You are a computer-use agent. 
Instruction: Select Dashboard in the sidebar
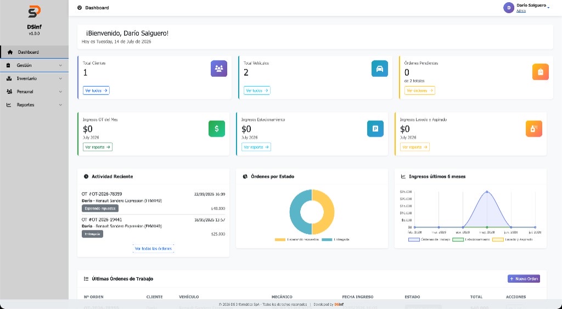(x=34, y=52)
